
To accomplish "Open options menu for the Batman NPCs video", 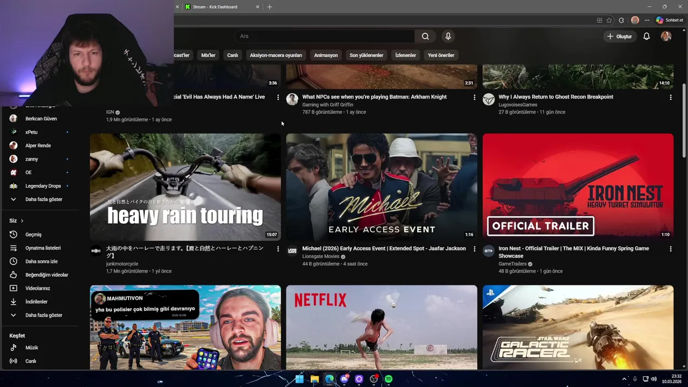I will tap(474, 97).
